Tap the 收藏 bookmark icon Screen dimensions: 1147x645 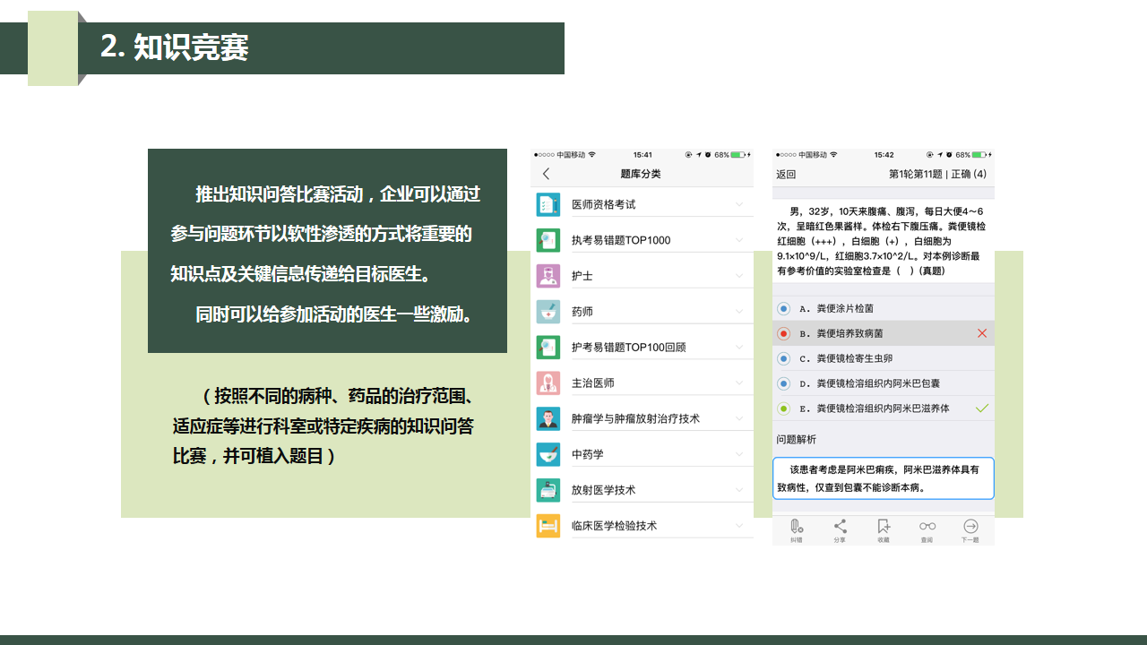[x=884, y=529]
